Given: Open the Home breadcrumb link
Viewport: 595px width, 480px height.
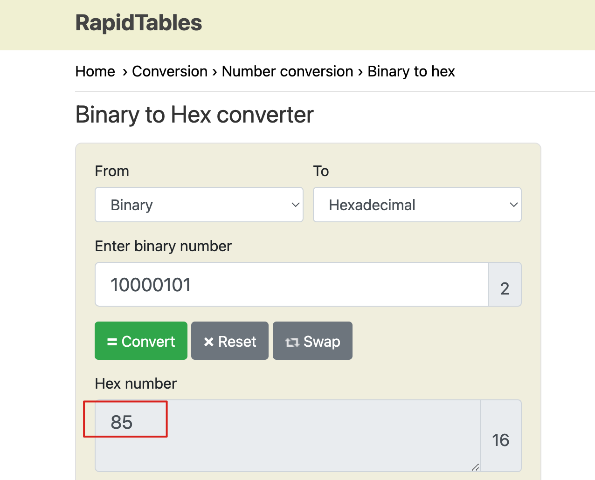Looking at the screenshot, I should (x=95, y=71).
